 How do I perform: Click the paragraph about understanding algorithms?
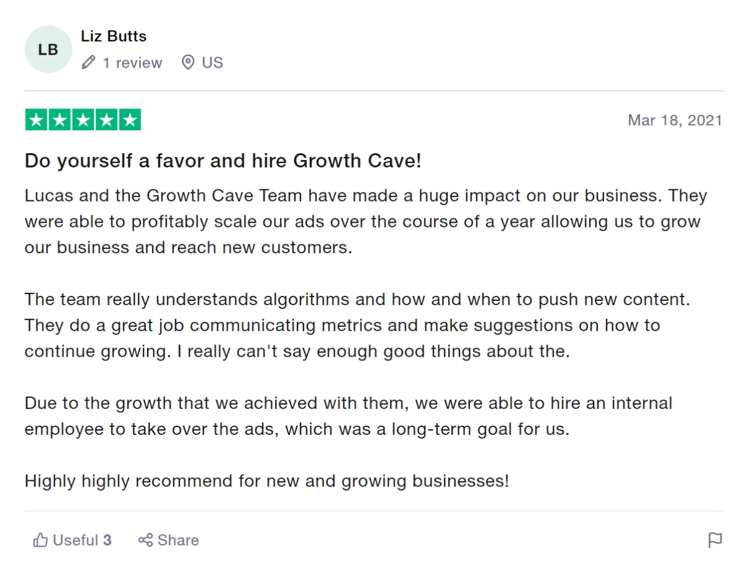[x=358, y=325]
